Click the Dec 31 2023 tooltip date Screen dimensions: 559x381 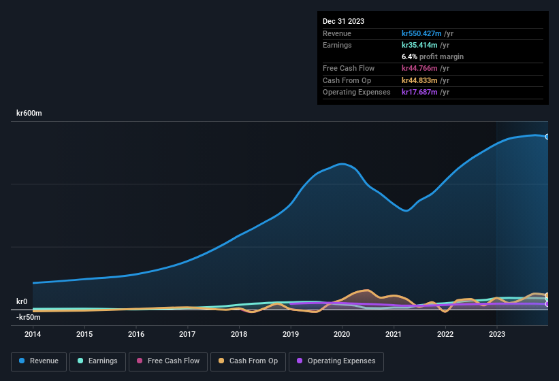click(343, 21)
